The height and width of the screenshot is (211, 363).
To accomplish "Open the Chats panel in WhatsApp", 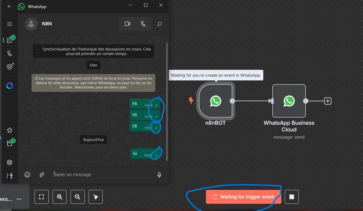I will pos(9,40).
